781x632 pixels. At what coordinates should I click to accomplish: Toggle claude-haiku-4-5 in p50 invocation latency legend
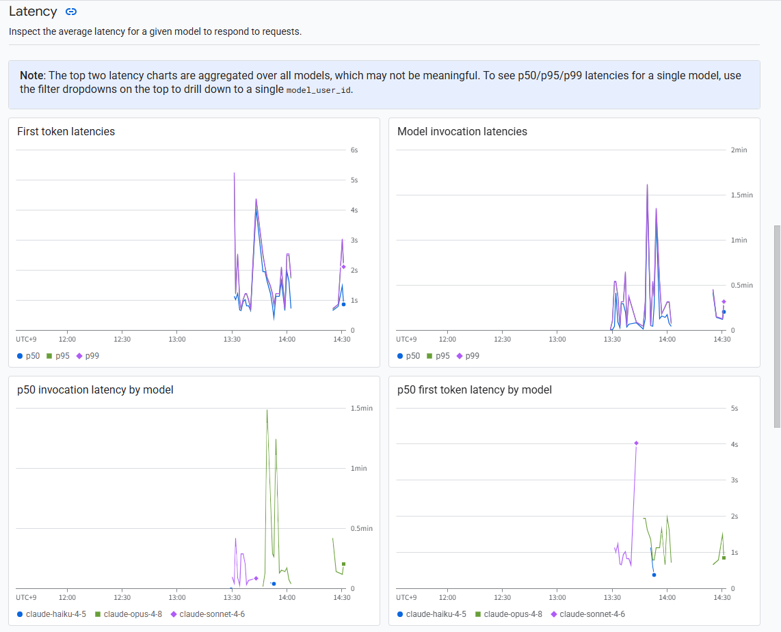[51, 614]
